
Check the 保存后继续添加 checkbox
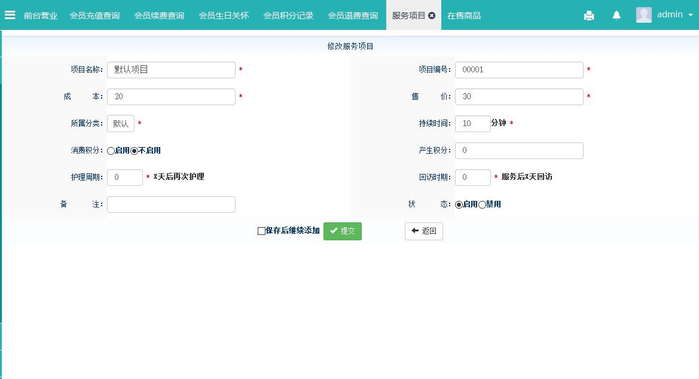coord(261,231)
